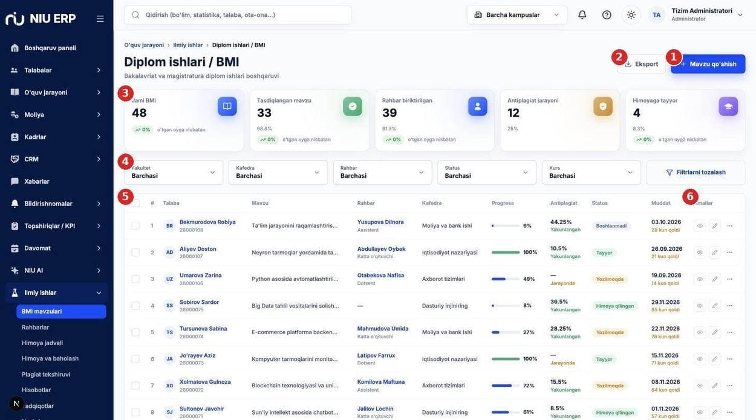Click the Himoyaga tayyor graduation cap icon

point(728,106)
